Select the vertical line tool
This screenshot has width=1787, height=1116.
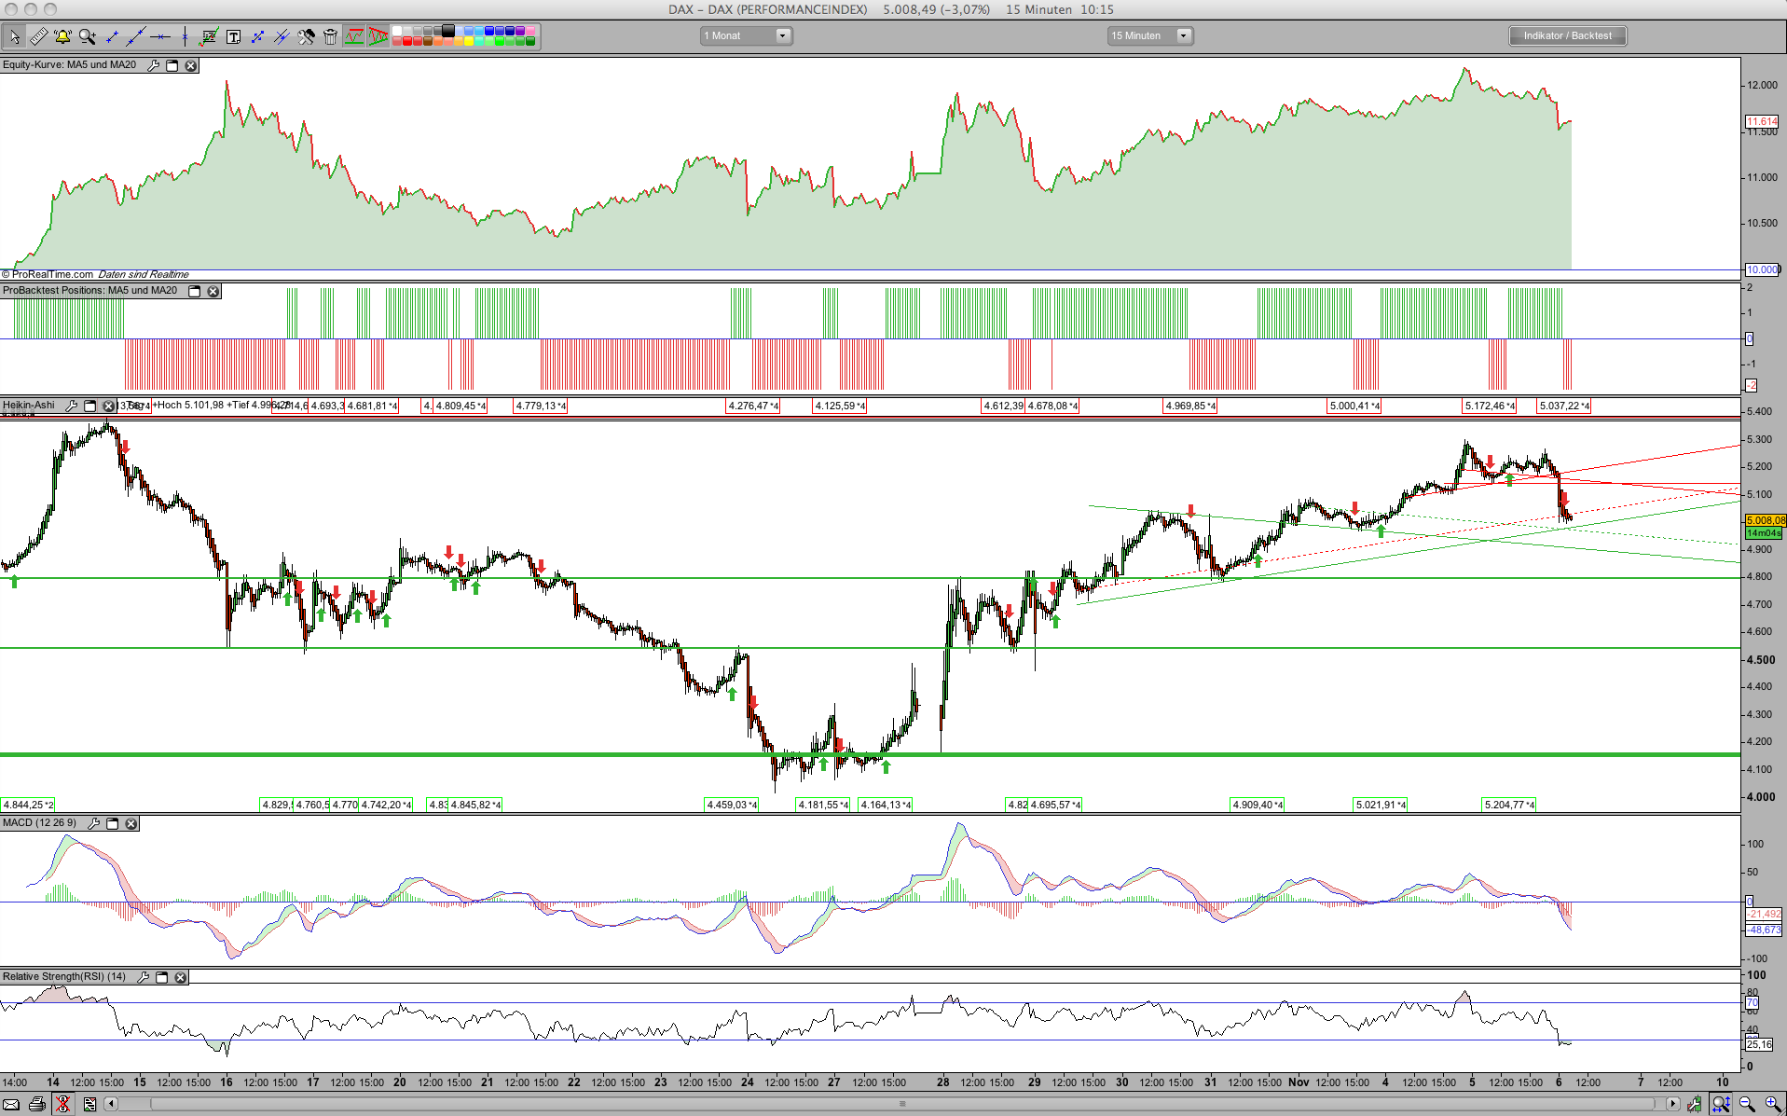[x=185, y=36]
